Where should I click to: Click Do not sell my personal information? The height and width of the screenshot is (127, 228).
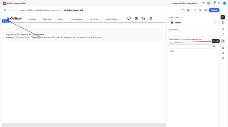[x=71, y=37]
